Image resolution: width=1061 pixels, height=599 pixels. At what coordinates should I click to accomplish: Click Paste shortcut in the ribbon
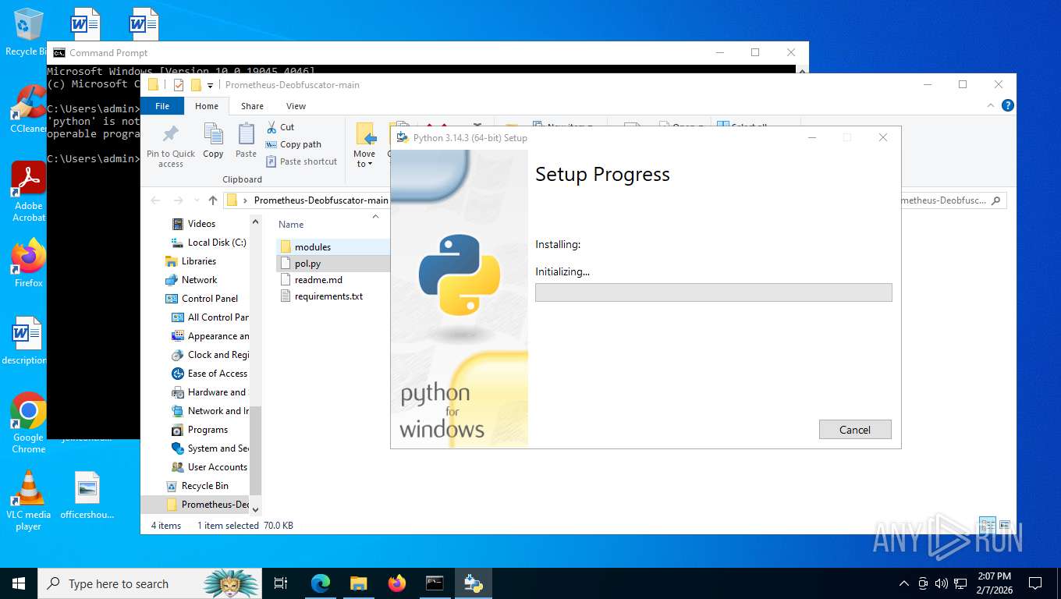(301, 161)
